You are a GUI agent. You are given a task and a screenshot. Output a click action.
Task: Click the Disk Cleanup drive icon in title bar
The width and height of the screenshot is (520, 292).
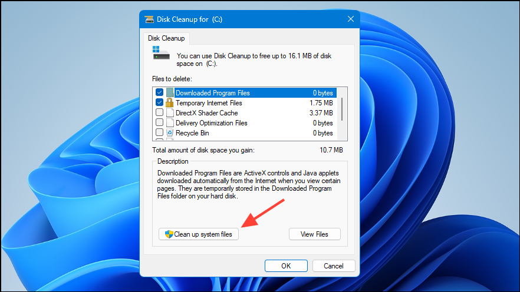pyautogui.click(x=149, y=19)
